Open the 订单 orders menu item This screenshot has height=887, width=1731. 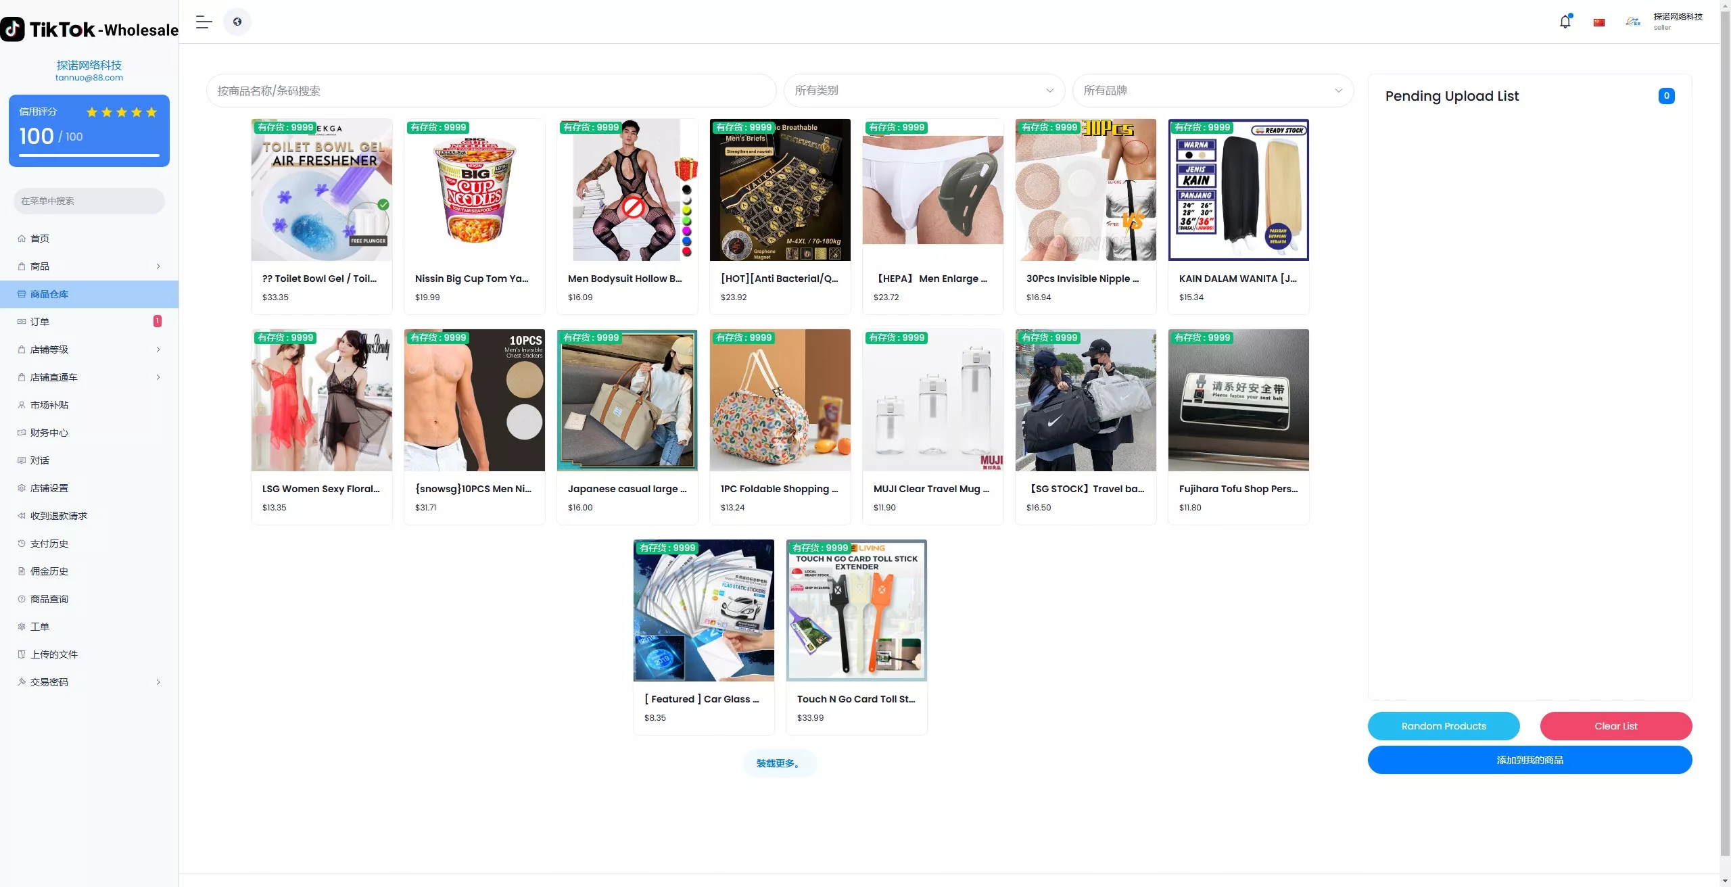point(89,322)
